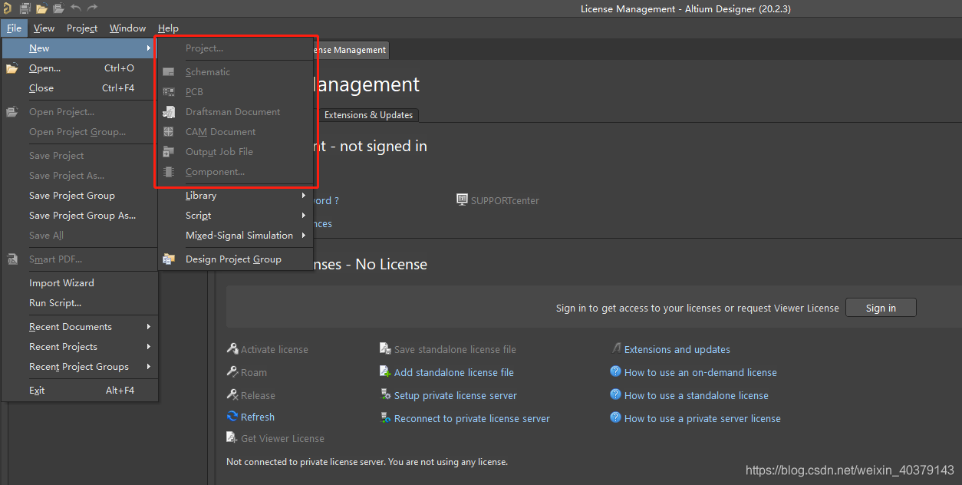Select Open Project Group... menu item
The height and width of the screenshot is (485, 962).
point(80,132)
